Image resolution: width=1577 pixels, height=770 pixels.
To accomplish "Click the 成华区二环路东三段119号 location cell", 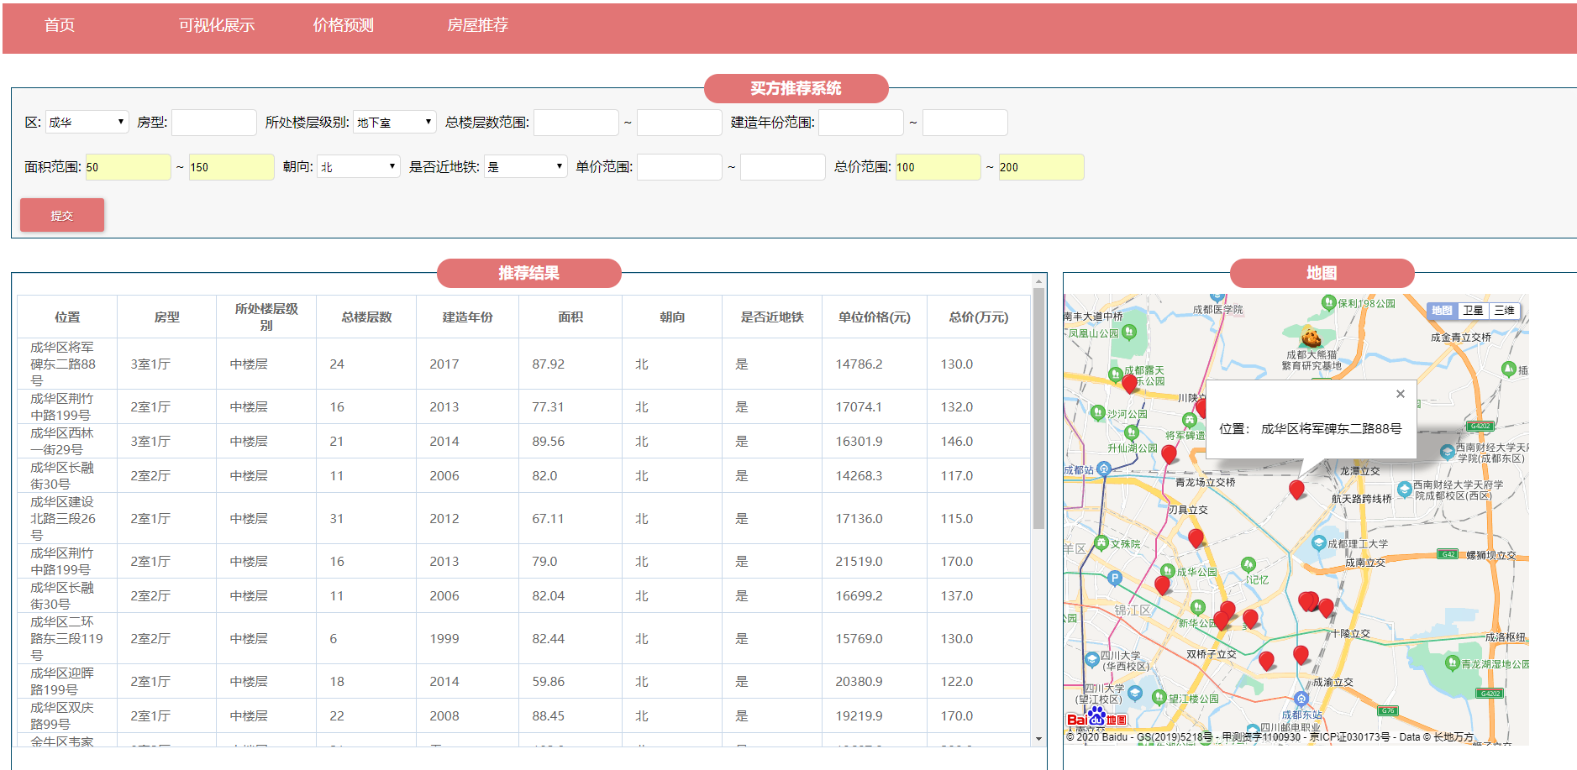I will (x=67, y=638).
